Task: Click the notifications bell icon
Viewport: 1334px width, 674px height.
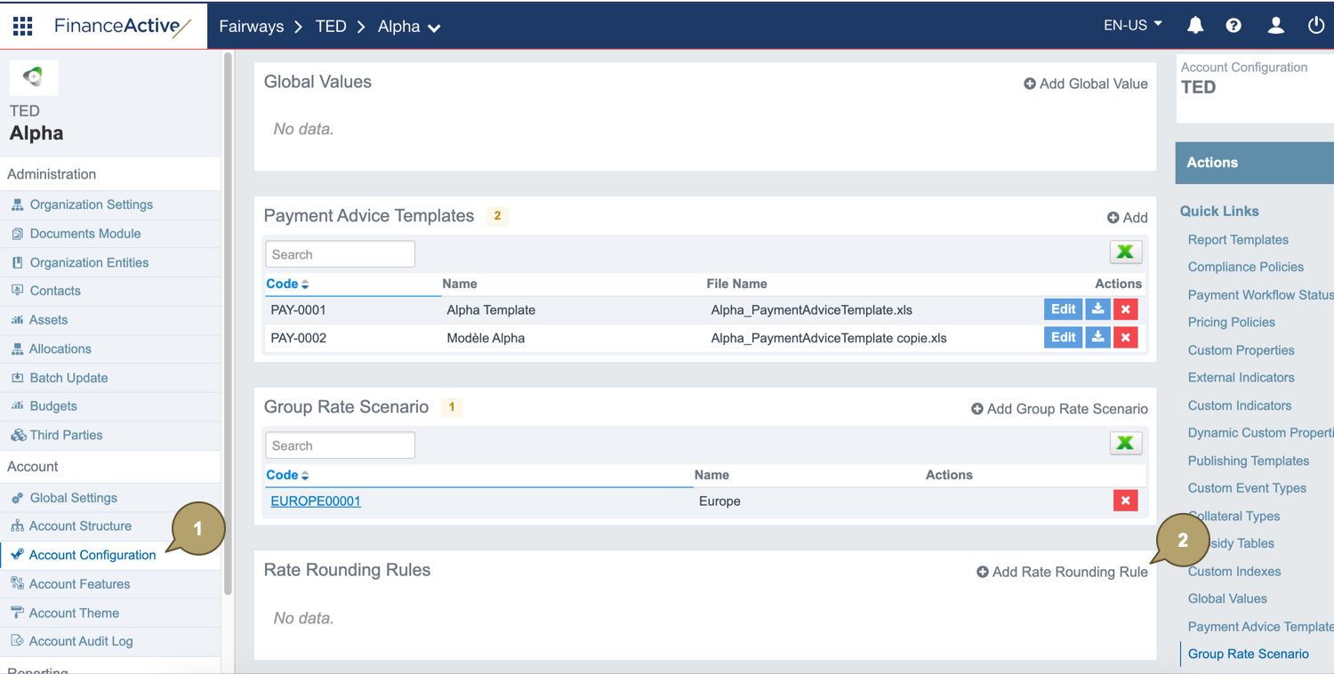Action: pos(1195,26)
